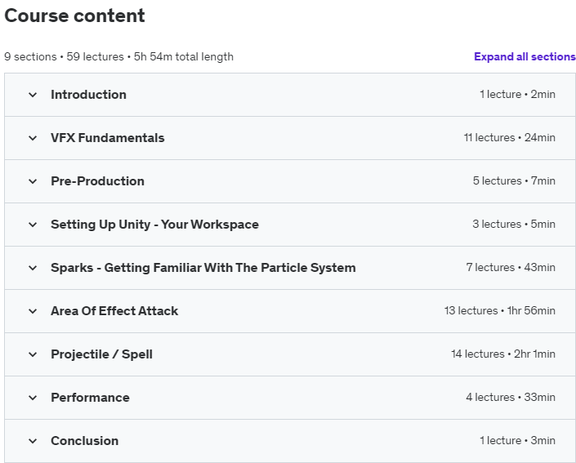576x463 pixels.
Task: Expand the VFX Fundamentals chevron
Action: pos(33,138)
